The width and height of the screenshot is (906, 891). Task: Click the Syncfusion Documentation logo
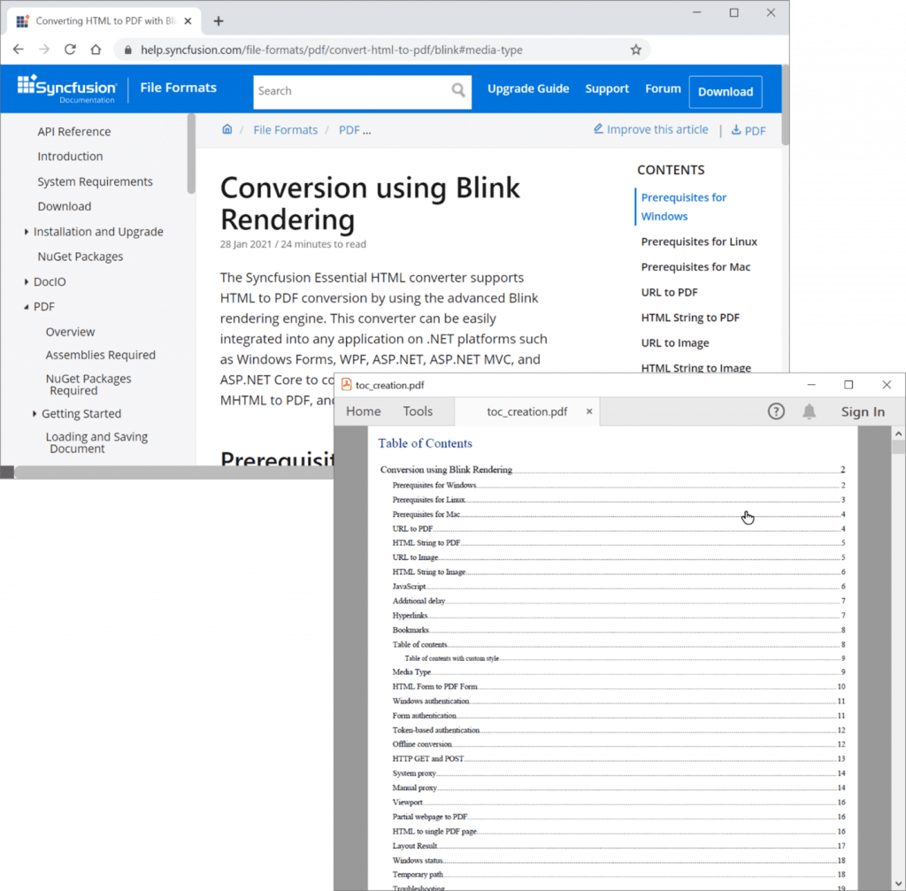click(x=66, y=88)
